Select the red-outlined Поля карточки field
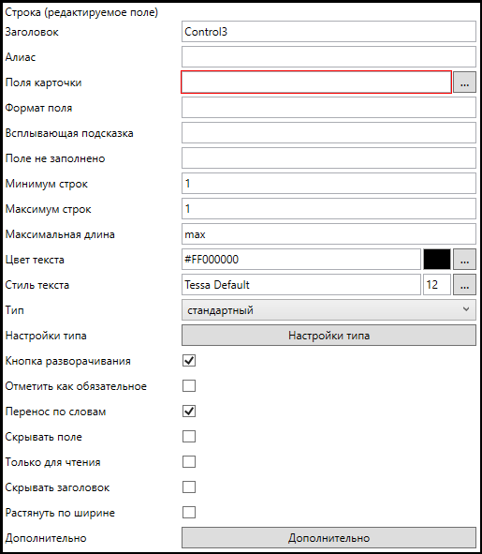The image size is (482, 554). point(316,82)
